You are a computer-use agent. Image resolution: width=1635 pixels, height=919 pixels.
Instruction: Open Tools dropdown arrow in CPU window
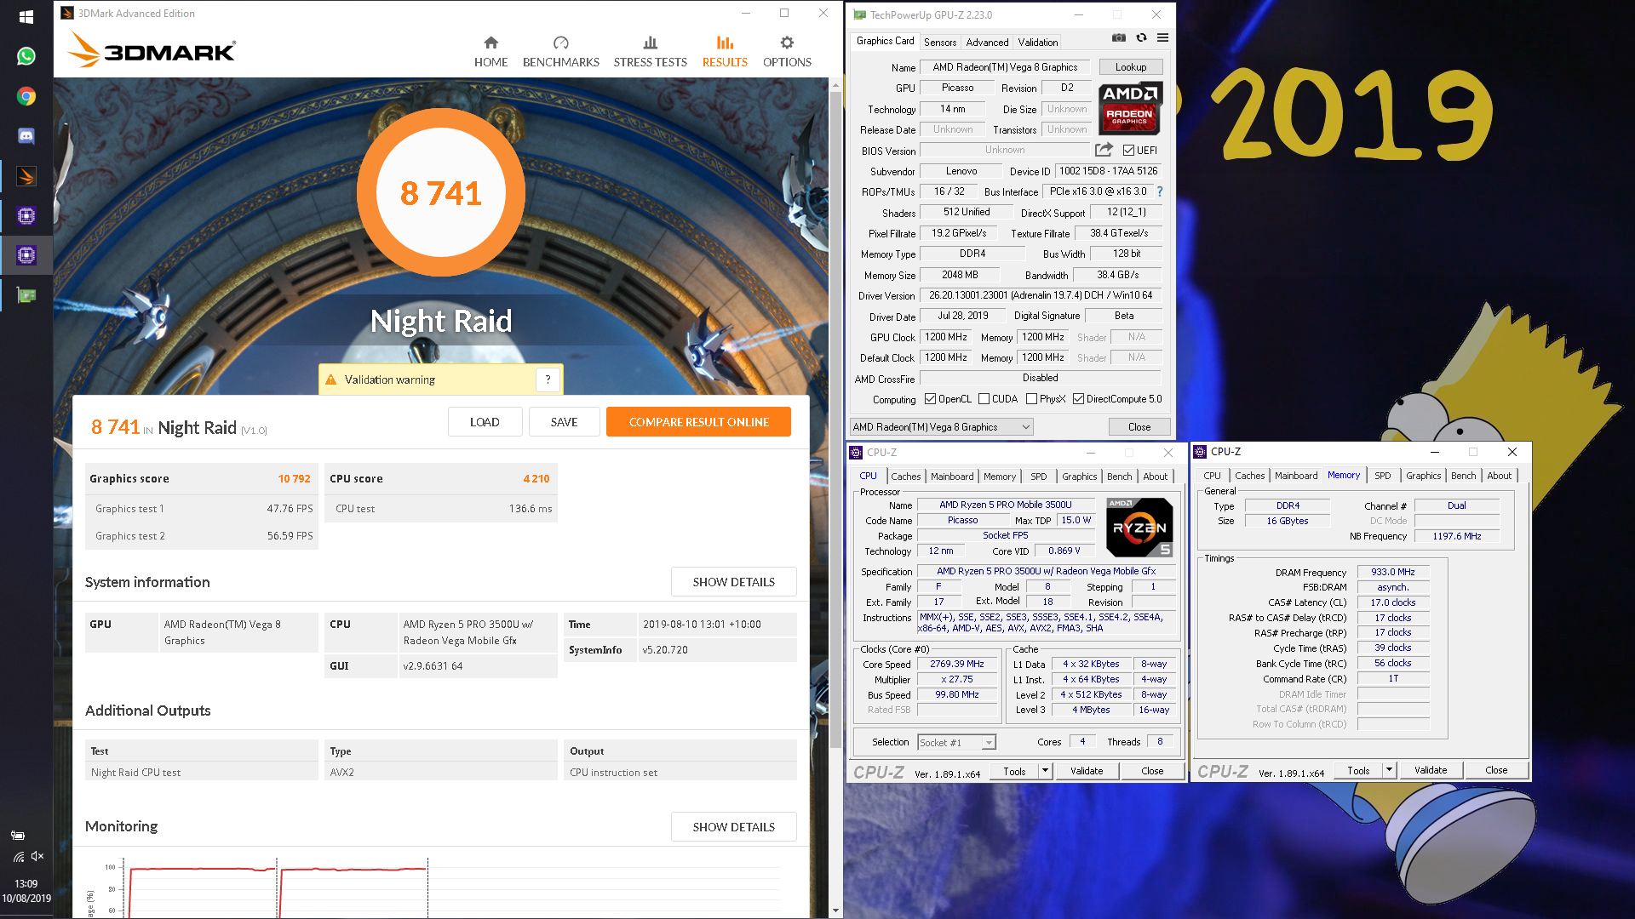pyautogui.click(x=1045, y=771)
